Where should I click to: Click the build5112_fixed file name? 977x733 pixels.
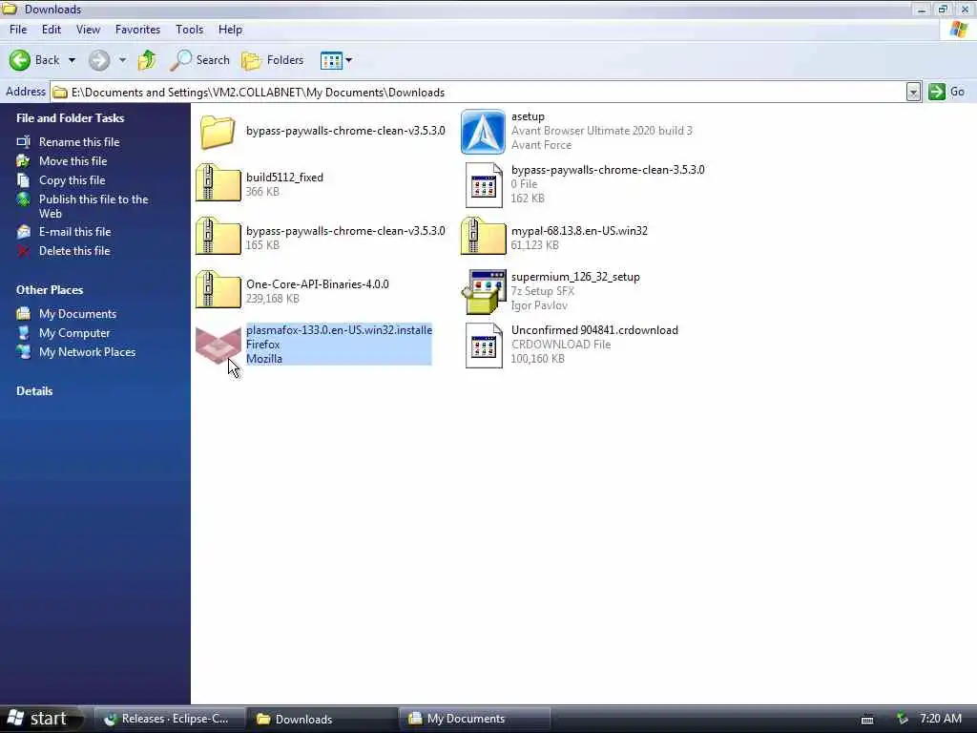click(x=284, y=177)
